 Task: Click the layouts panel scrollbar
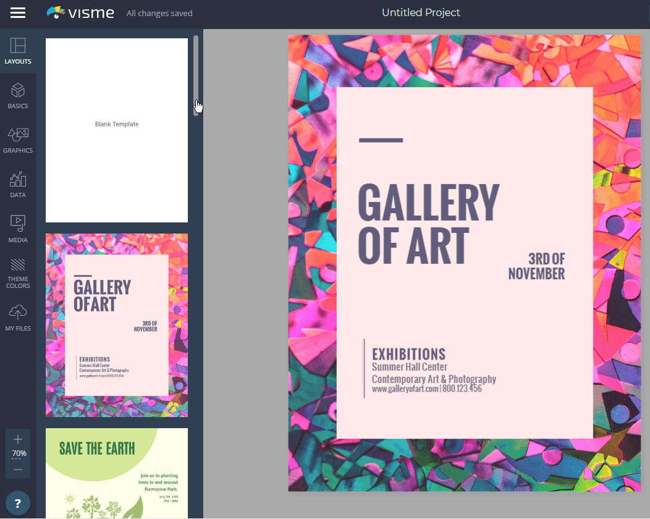tap(196, 76)
